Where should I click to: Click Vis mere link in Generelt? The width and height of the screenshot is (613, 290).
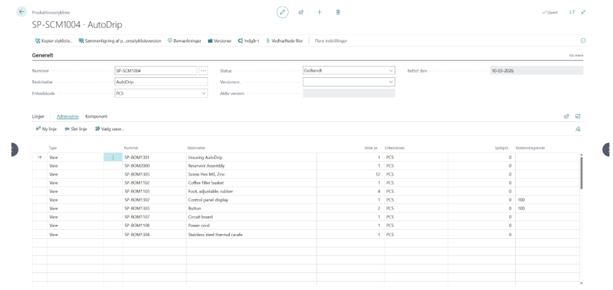[576, 55]
